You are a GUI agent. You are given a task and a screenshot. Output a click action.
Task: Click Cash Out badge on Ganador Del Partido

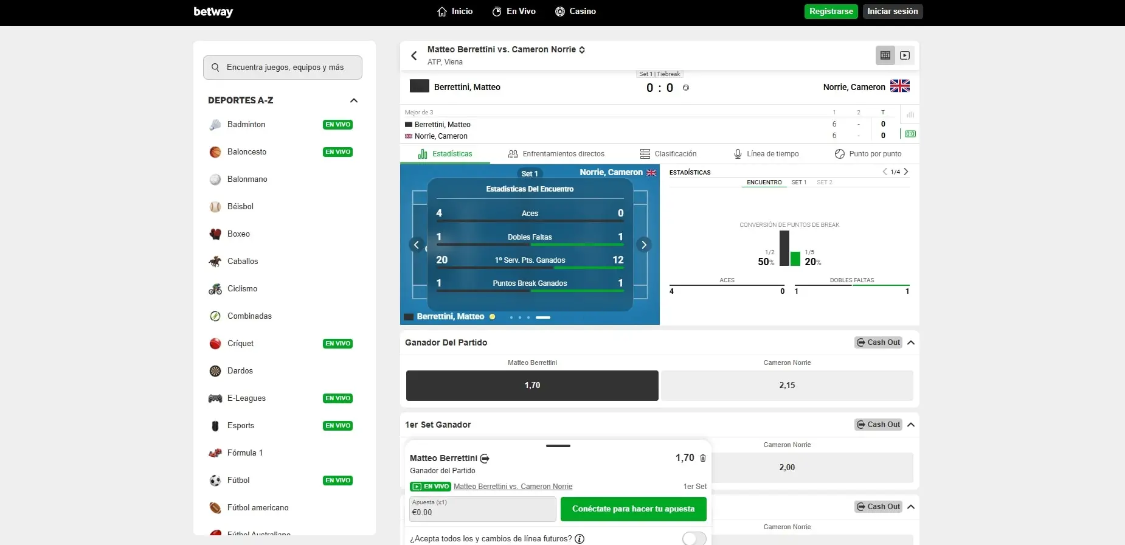tap(878, 342)
